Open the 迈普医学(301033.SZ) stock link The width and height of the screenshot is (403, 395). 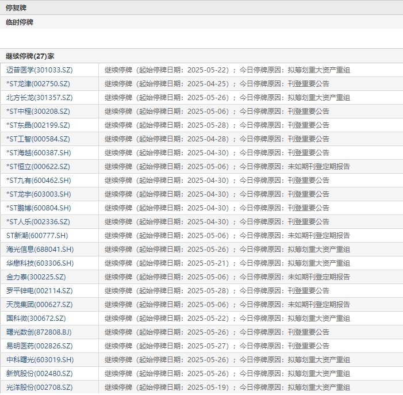point(40,70)
